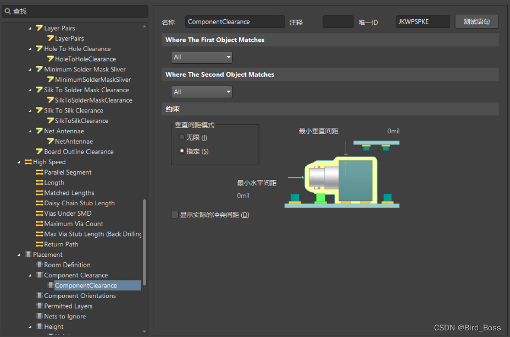This screenshot has width=510, height=337.
Task: Open the Second Object Matches dropdown
Action: 202,92
